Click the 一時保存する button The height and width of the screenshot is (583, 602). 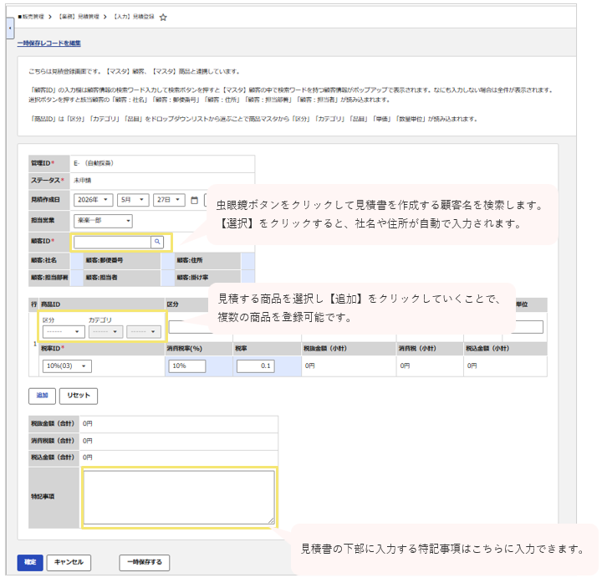click(x=145, y=563)
